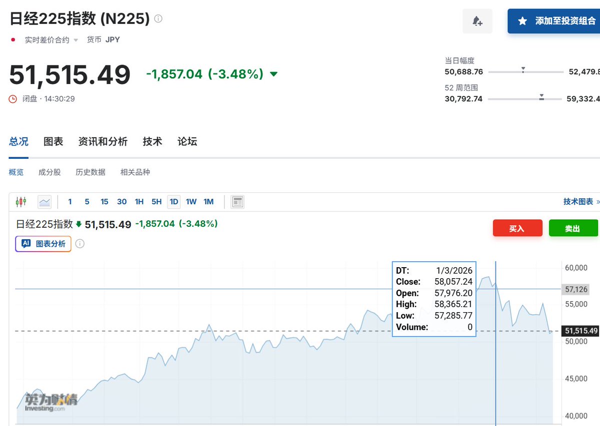Open the green change indicator dropdown arrow

tap(273, 73)
